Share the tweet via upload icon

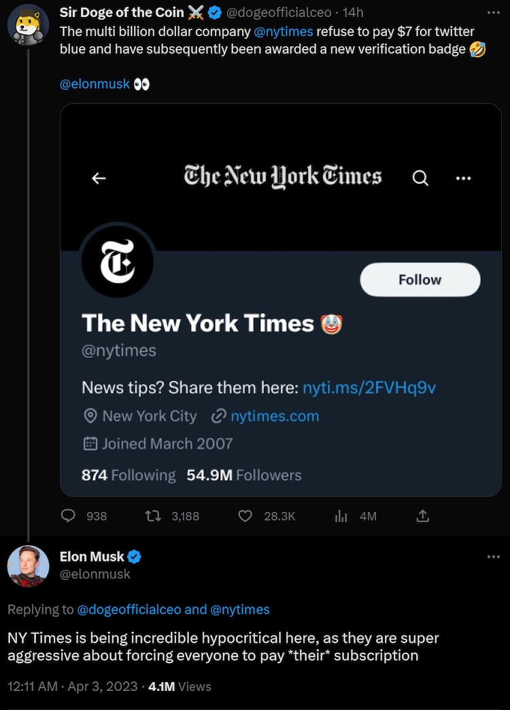422,516
